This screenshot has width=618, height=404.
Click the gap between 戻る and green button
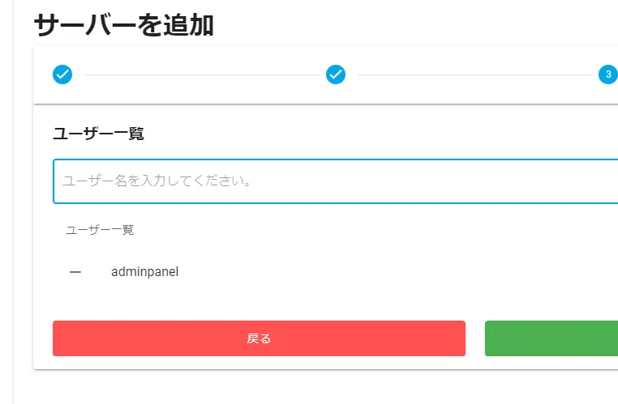pyautogui.click(x=475, y=338)
